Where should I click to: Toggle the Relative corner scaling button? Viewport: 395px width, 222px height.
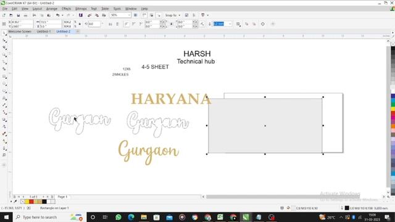202,24
